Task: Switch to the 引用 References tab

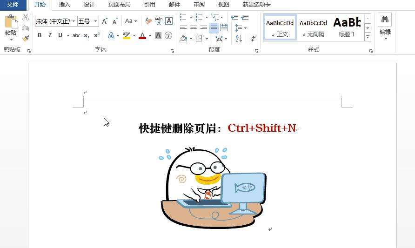Action: coord(149,5)
